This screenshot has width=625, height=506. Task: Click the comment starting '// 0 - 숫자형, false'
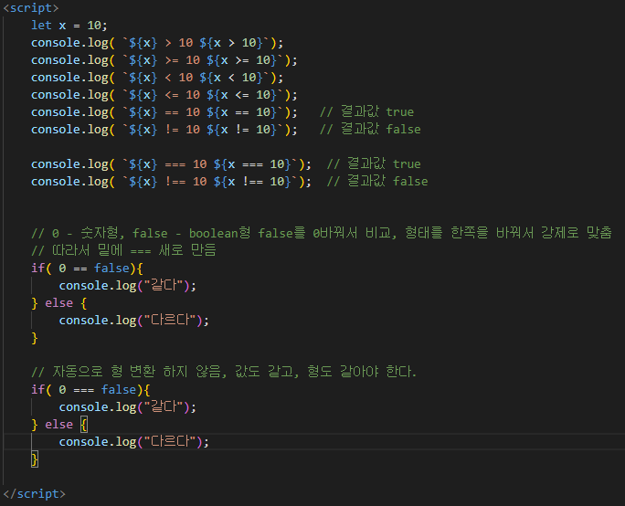[x=322, y=233]
